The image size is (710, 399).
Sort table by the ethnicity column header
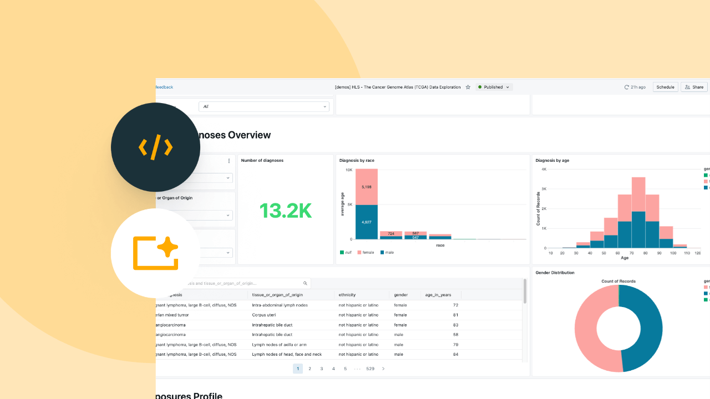pyautogui.click(x=347, y=295)
